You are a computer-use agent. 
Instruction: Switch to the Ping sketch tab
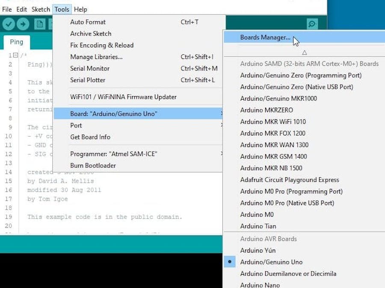click(16, 42)
